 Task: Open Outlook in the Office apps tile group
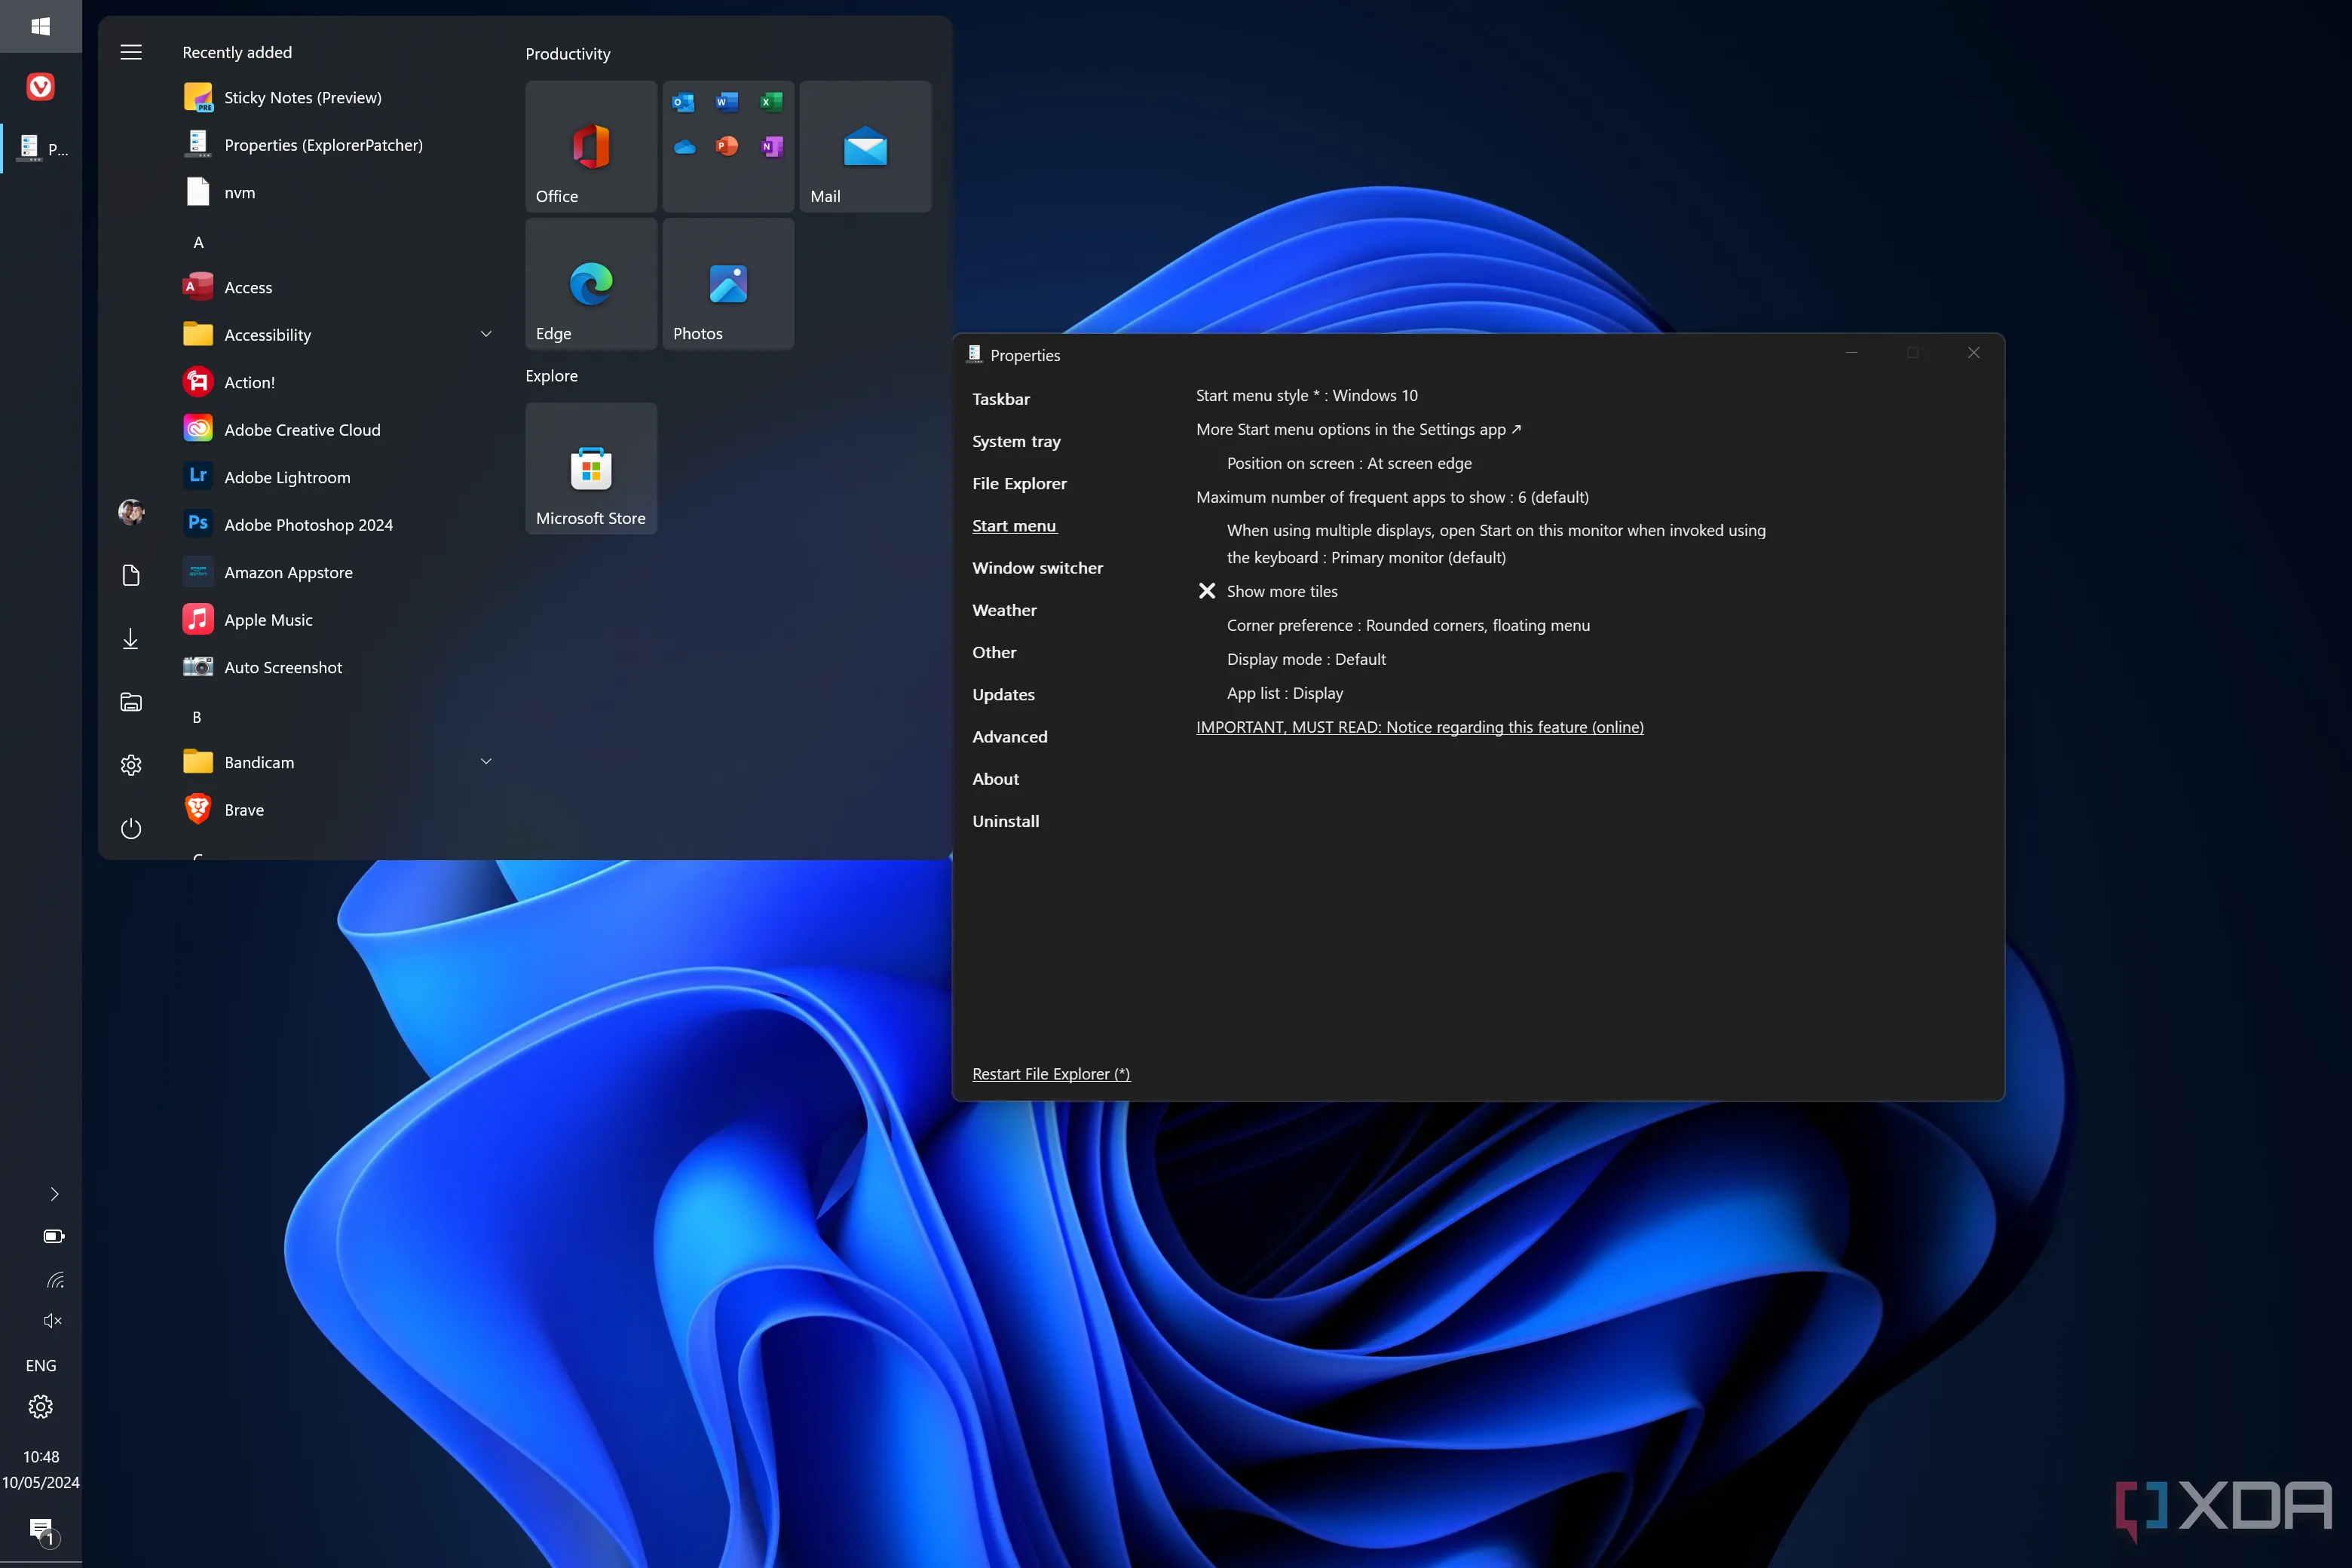[684, 102]
